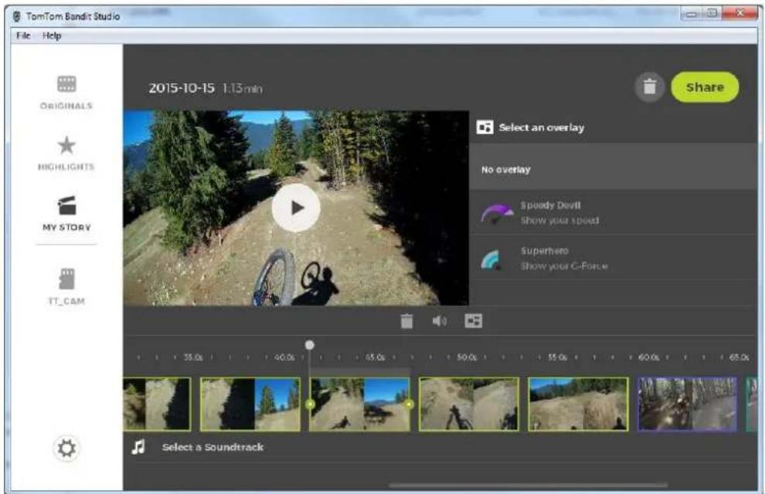Viewport: 765px width, 494px height.
Task: Select the clip thumbnail under 50.0s
Action: point(469,404)
